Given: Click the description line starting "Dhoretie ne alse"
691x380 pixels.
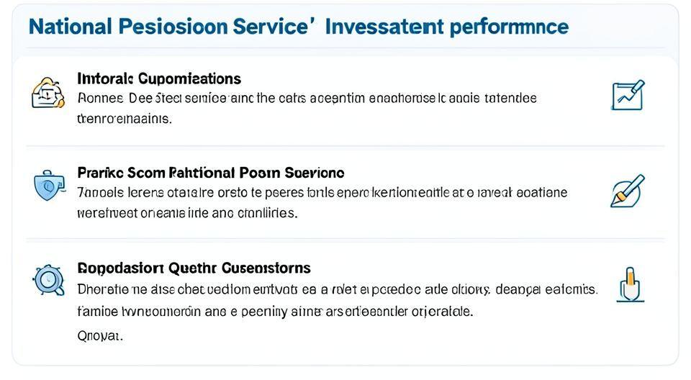Looking at the screenshot, I should coord(336,289).
